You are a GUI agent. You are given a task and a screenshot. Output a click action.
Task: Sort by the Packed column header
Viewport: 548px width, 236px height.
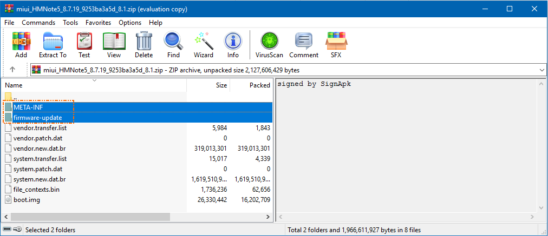click(x=251, y=85)
